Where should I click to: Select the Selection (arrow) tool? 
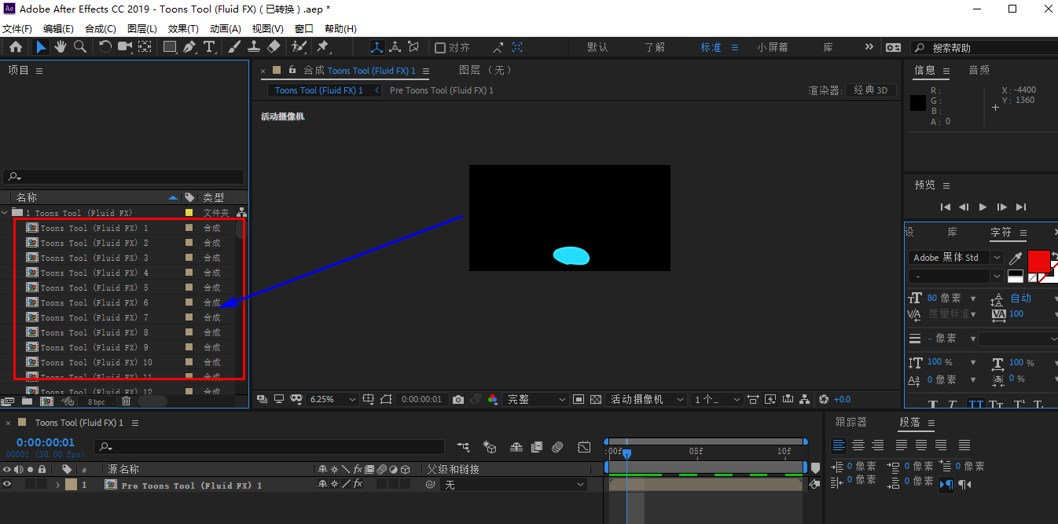[x=41, y=47]
